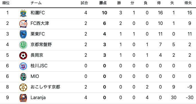Open the 和邇FC team name link
Image resolution: width=196 pixels, height=104 pixels.
pyautogui.click(x=37, y=13)
